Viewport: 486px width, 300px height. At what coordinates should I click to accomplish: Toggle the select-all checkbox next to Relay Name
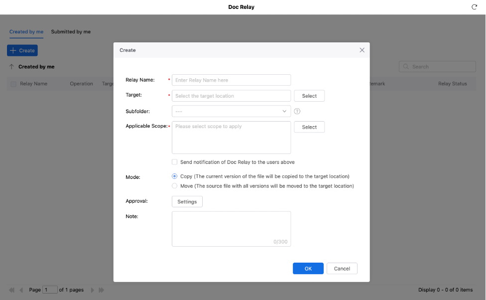(x=13, y=84)
